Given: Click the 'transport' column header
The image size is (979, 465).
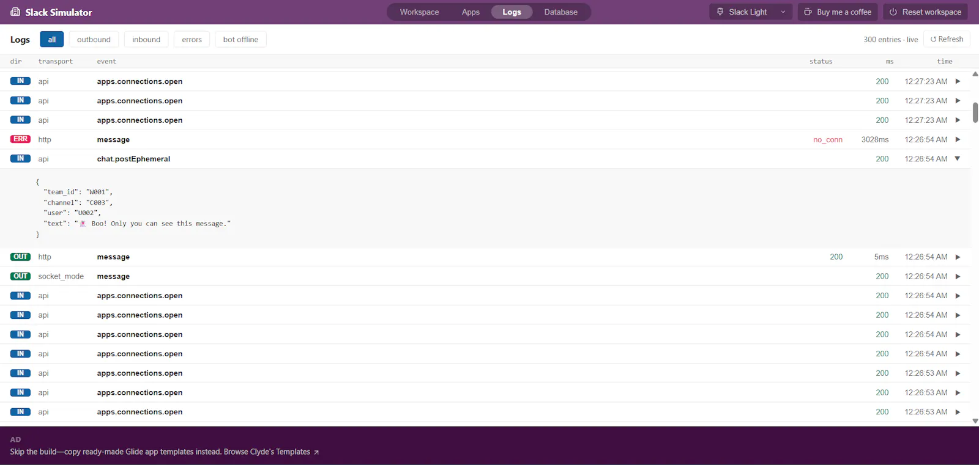Looking at the screenshot, I should 55,61.
